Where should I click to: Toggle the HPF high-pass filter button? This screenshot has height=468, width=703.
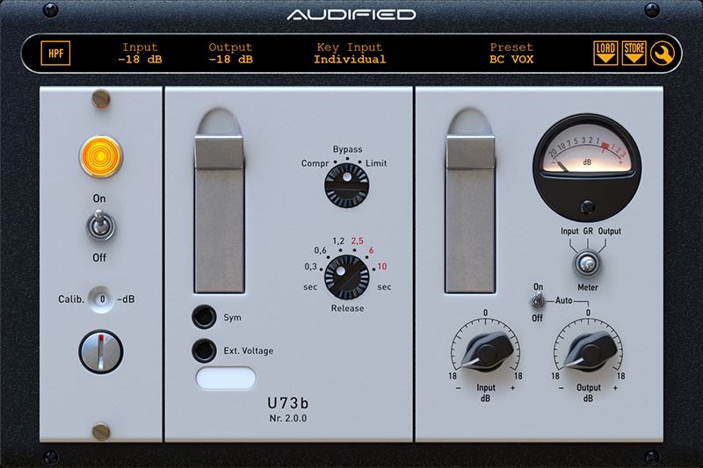[x=55, y=54]
